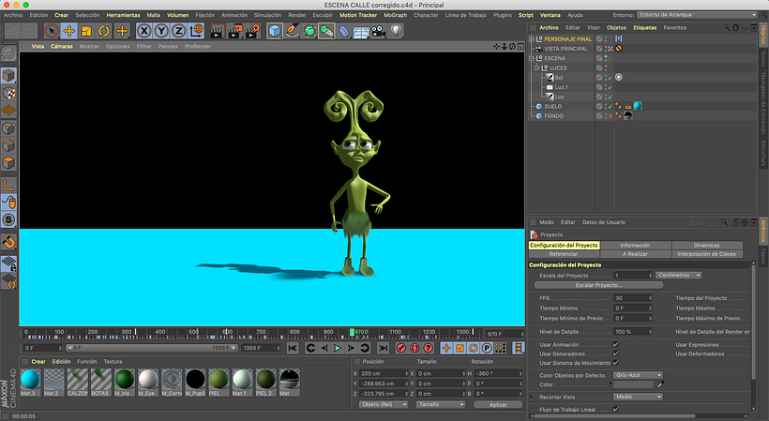This screenshot has height=421, width=769.
Task: Click Crear in material manager
Action: tap(38, 362)
